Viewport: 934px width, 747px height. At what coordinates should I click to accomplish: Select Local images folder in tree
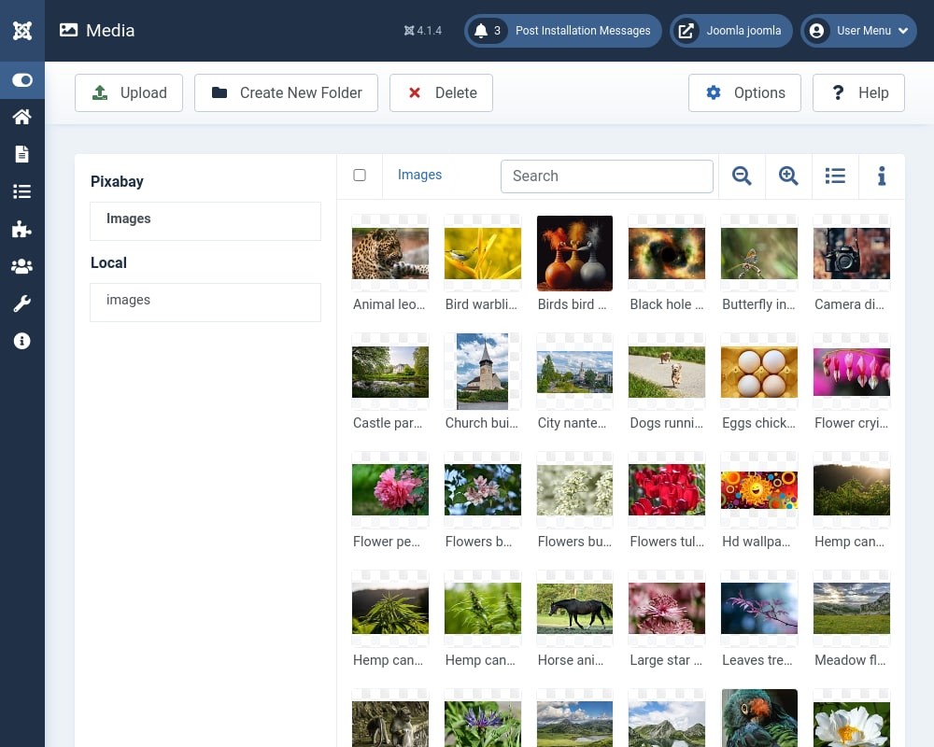pos(205,302)
